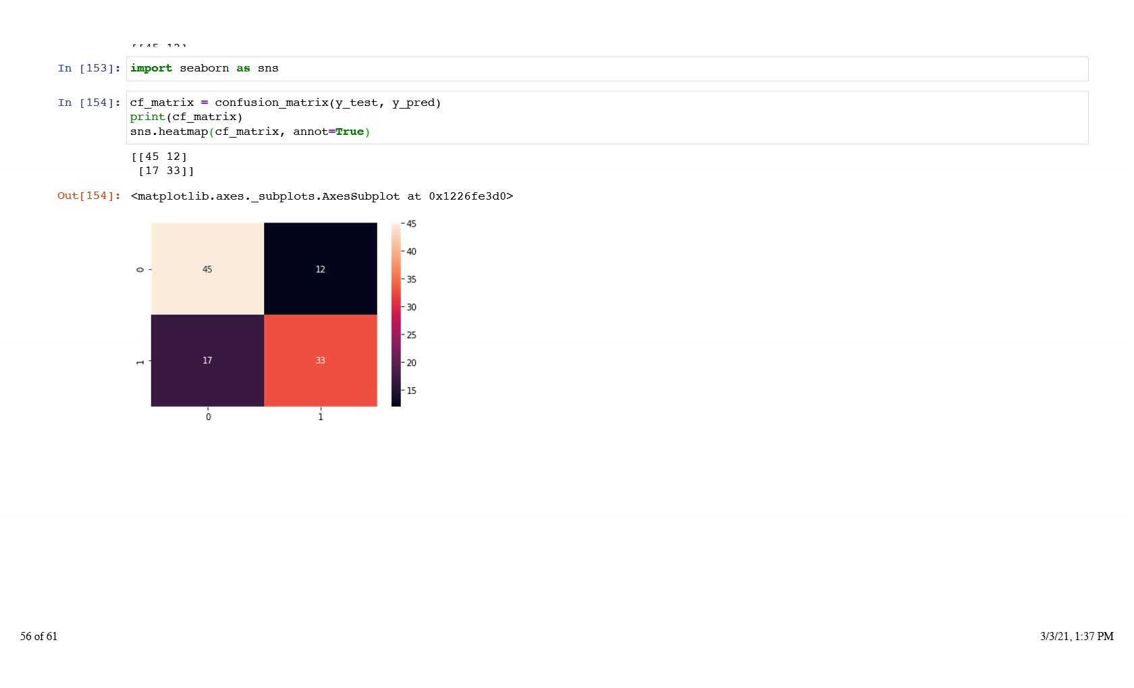Image resolution: width=1134 pixels, height=688 pixels.
Task: Click the "import seaborn as sns" code cell
Action: pos(205,68)
